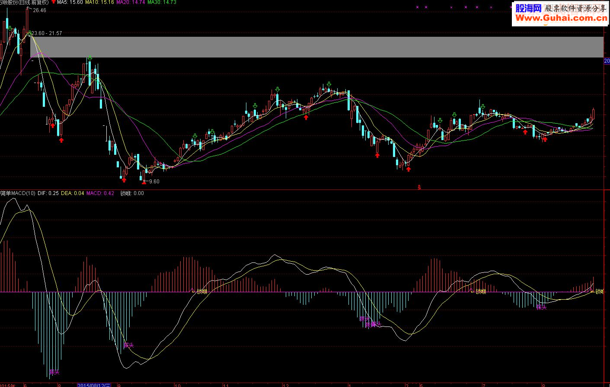Click the red arrow icon before MA5
The width and height of the screenshot is (610, 387).
pos(53,2)
